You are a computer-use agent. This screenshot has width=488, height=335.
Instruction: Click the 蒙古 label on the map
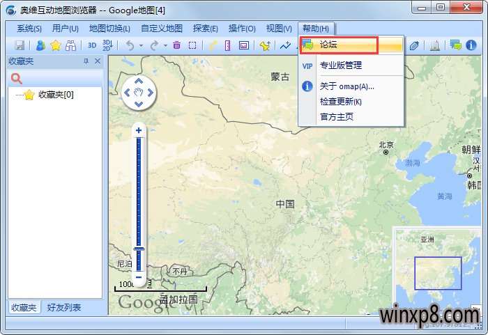point(280,77)
